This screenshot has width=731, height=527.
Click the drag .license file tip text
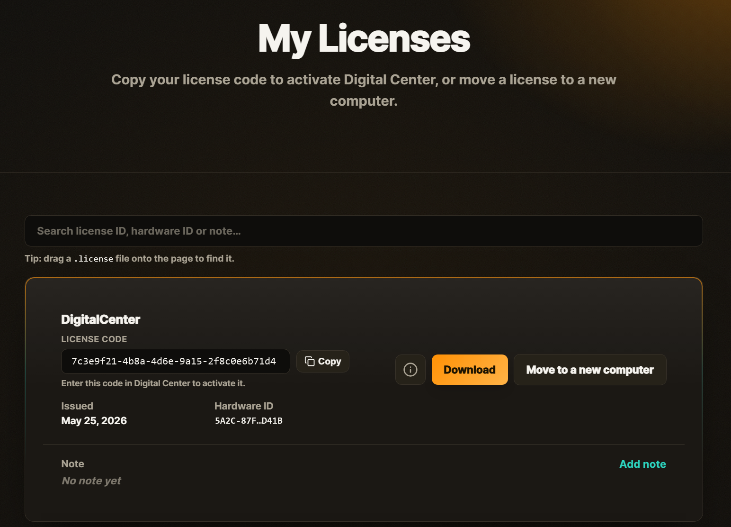[129, 258]
